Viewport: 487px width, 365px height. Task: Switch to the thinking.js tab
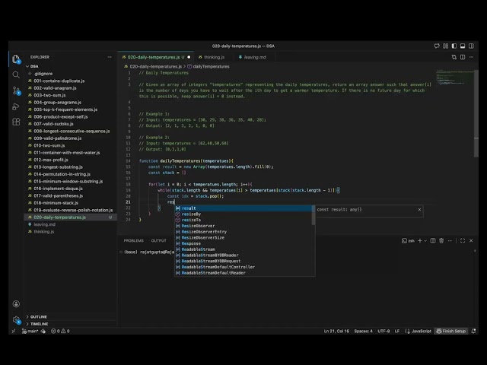pos(213,57)
